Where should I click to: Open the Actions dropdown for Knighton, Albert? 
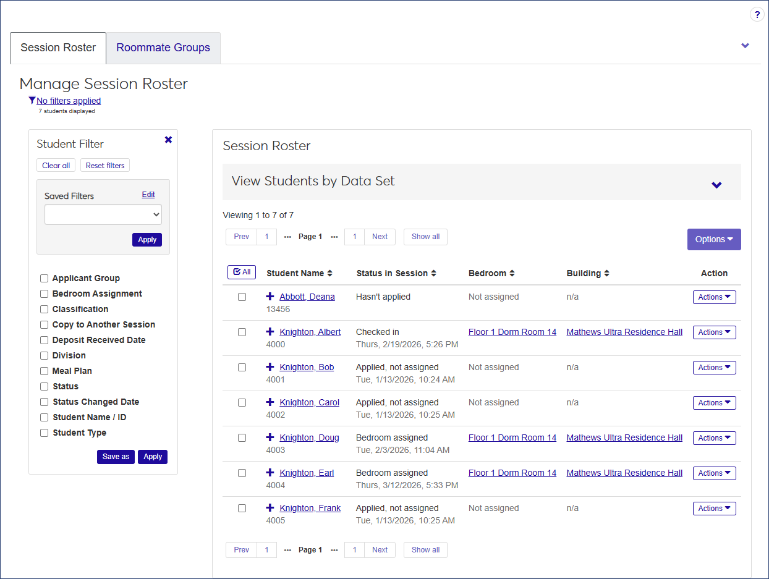(x=714, y=332)
